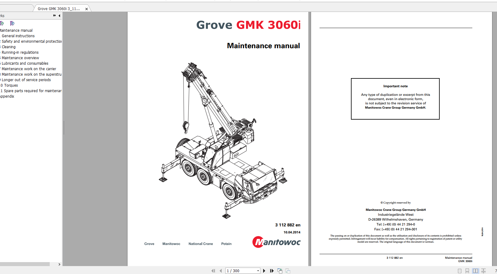The image size is (497, 274).
Task: Go to the next page arrow
Action: [x=264, y=271]
